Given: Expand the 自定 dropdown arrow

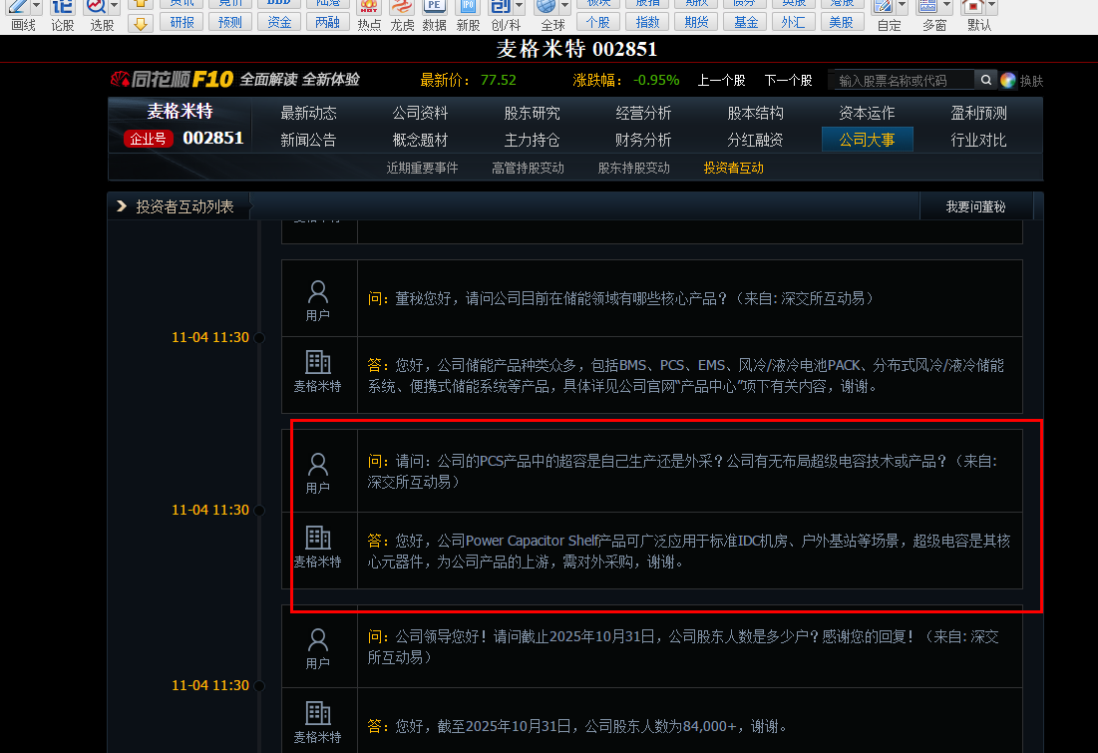Looking at the screenshot, I should tap(902, 7).
